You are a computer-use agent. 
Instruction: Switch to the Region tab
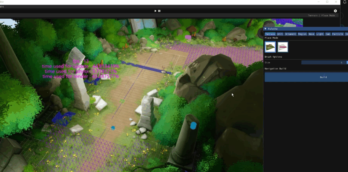tap(302, 34)
